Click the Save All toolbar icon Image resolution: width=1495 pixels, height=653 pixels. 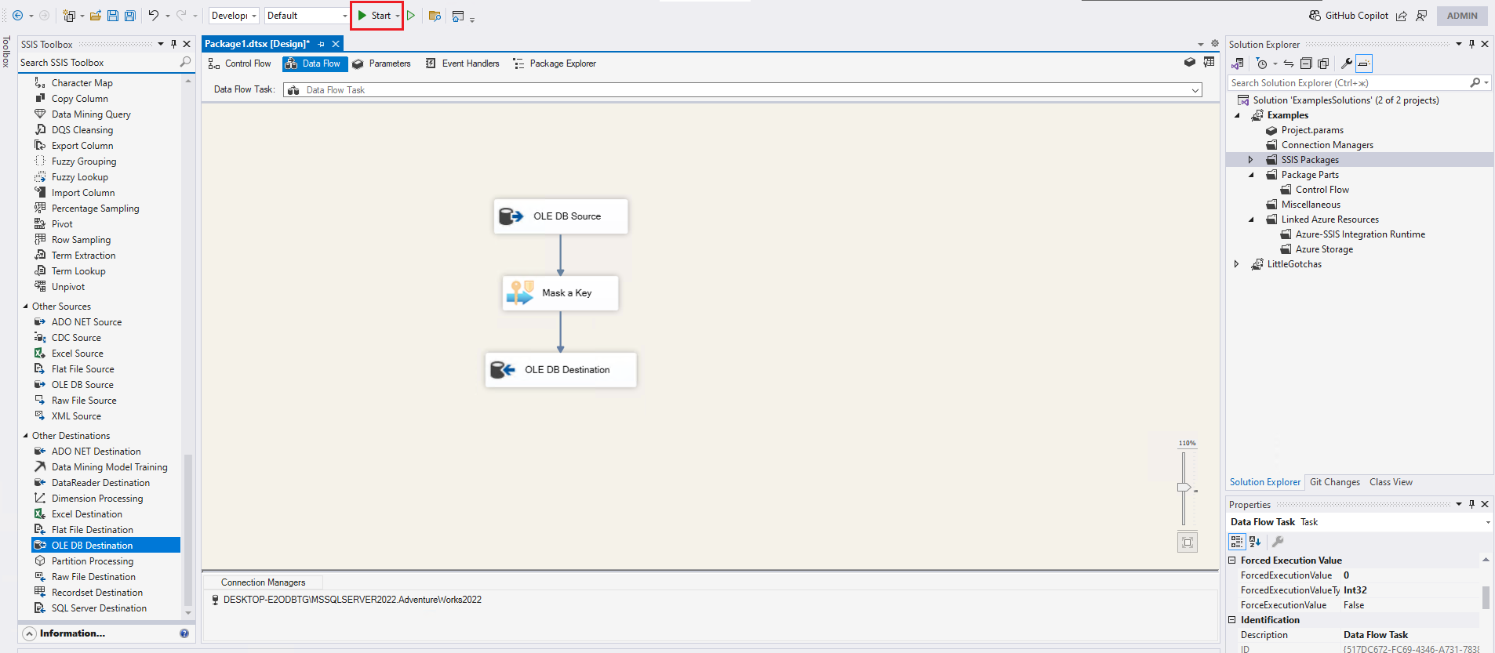(x=130, y=16)
